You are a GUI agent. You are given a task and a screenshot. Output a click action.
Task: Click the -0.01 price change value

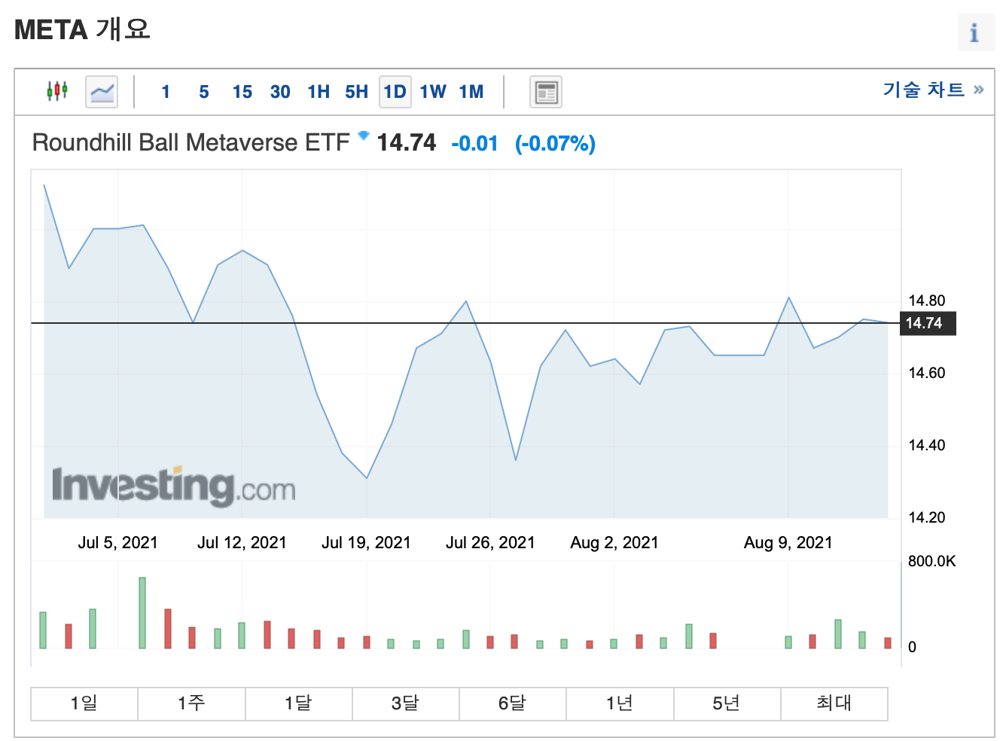click(475, 143)
